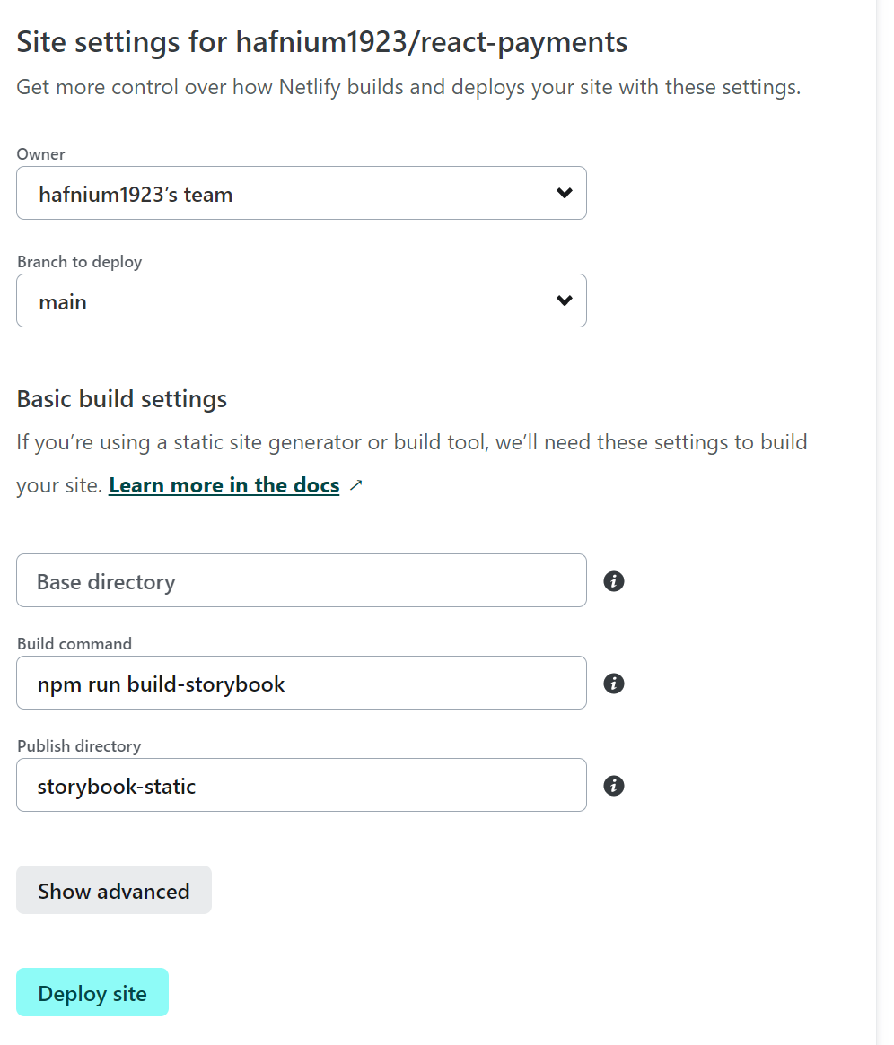
Task: Click the Build command field with npm run build-storybook
Action: pos(301,683)
